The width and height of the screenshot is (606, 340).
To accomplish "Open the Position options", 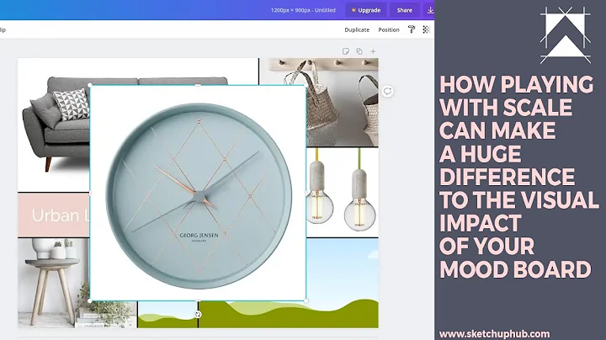I will [388, 29].
